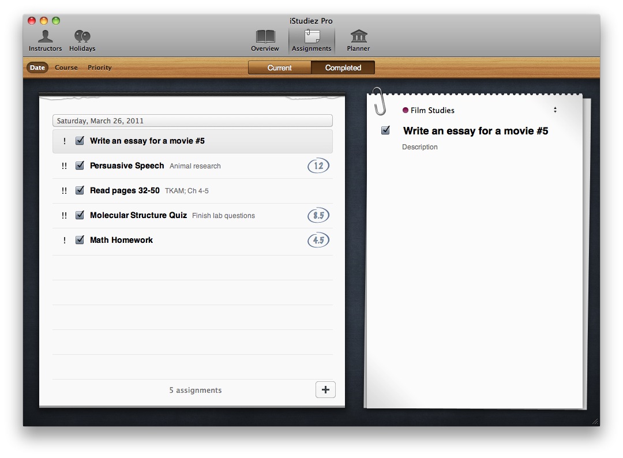The width and height of the screenshot is (623, 458).
Task: Click the plus icon to add assignment
Action: (325, 390)
